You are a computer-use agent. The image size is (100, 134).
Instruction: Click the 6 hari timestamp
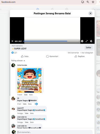pos(19,104)
